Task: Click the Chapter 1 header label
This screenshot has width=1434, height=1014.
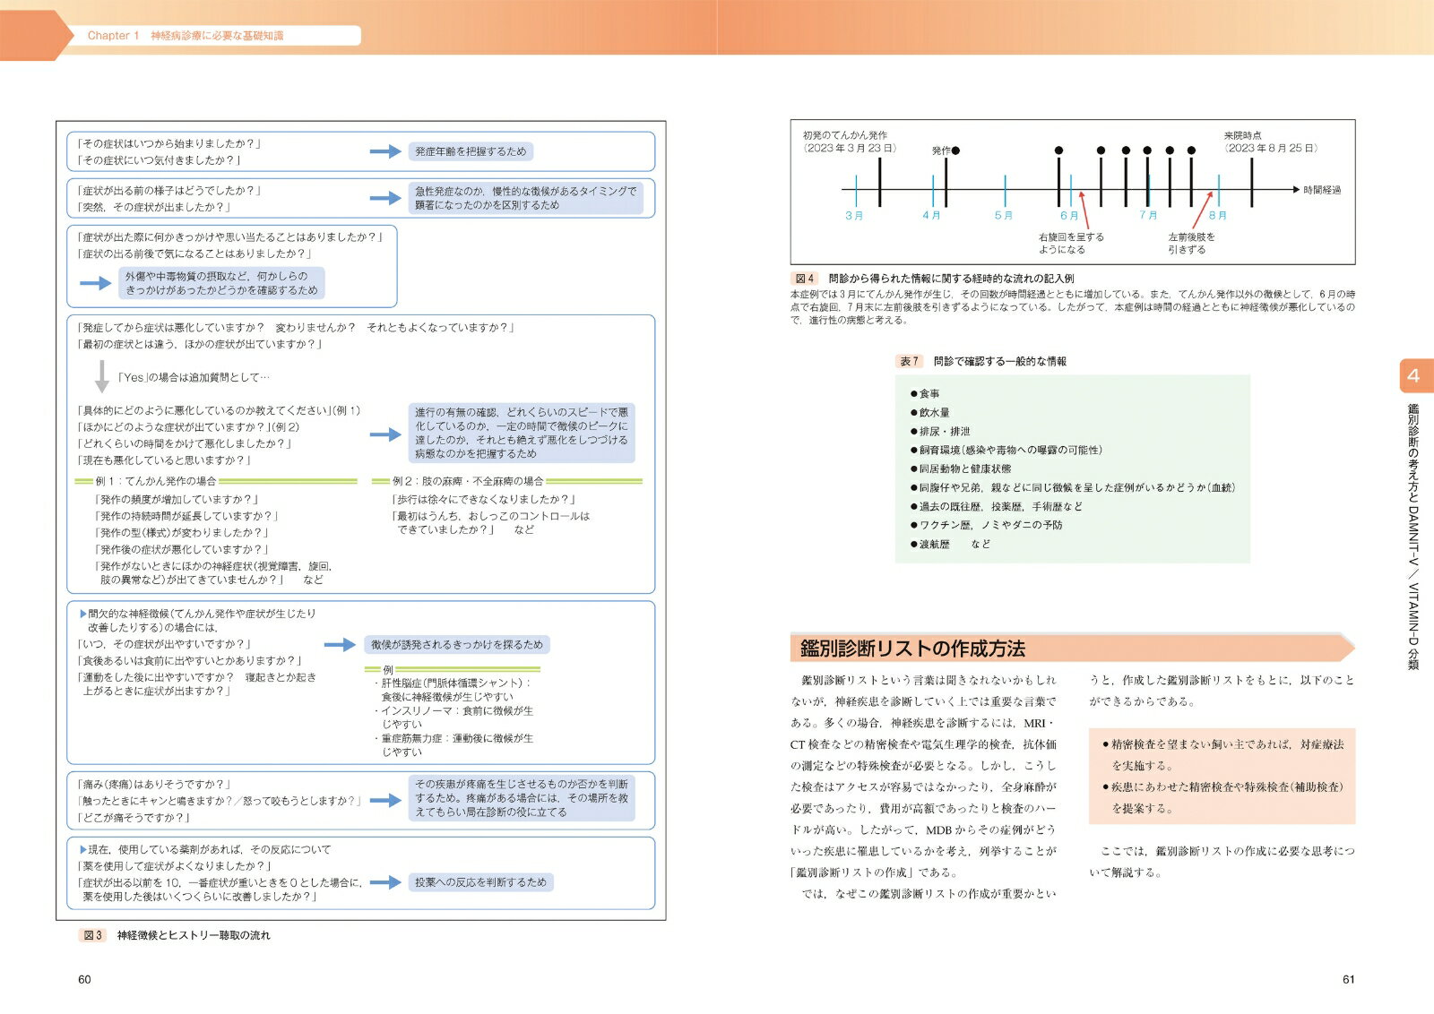Action: [x=186, y=36]
